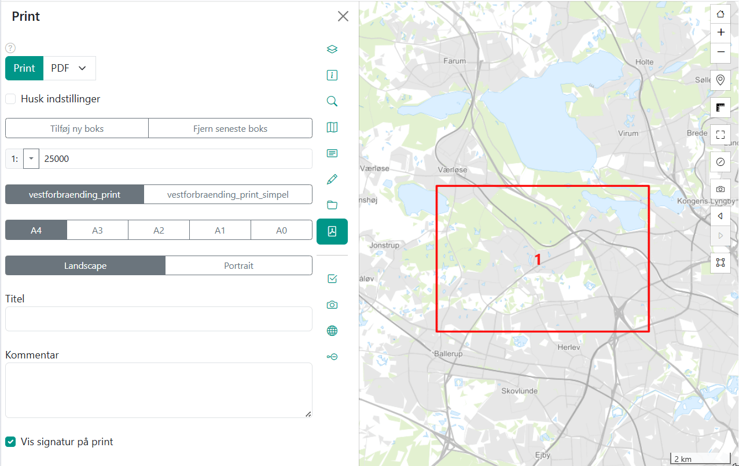739x466 pixels.
Task: Click the locate me pin icon
Action: click(x=720, y=80)
